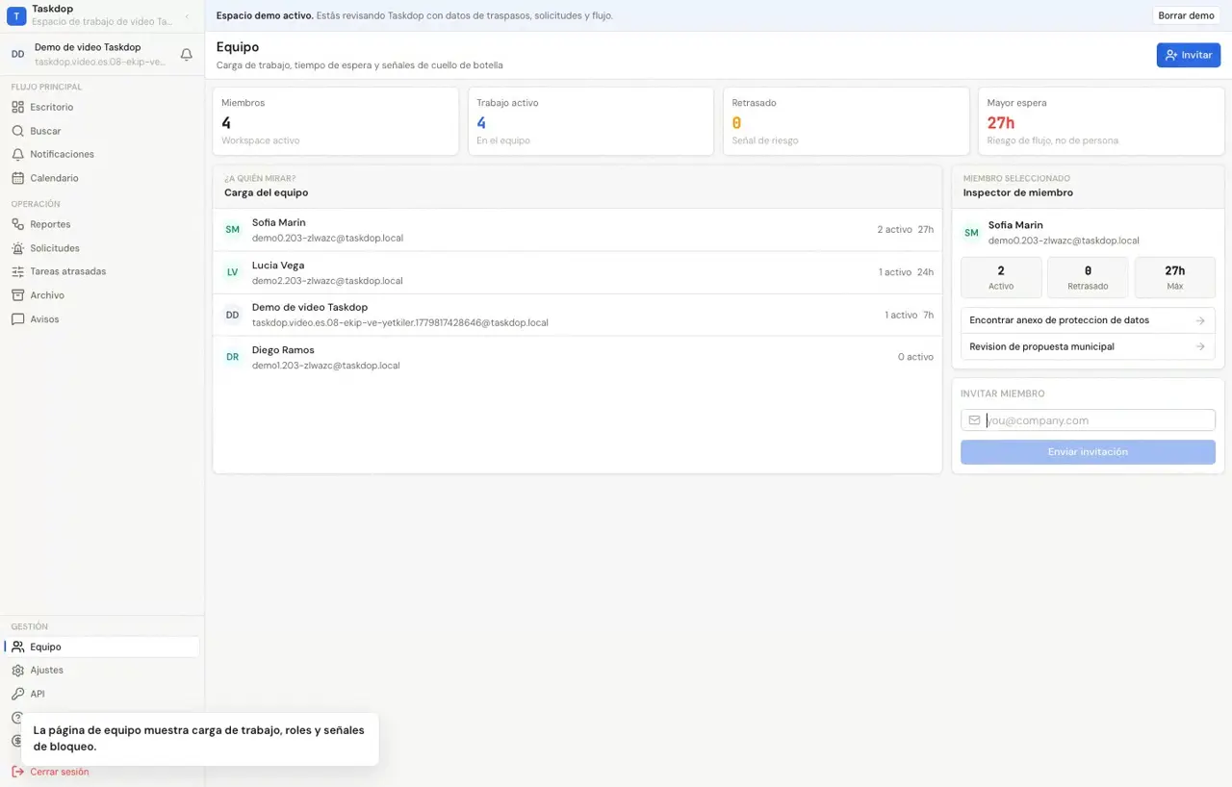Click the Tareas atrasadas icon
The width and height of the screenshot is (1232, 787).
pyautogui.click(x=17, y=271)
